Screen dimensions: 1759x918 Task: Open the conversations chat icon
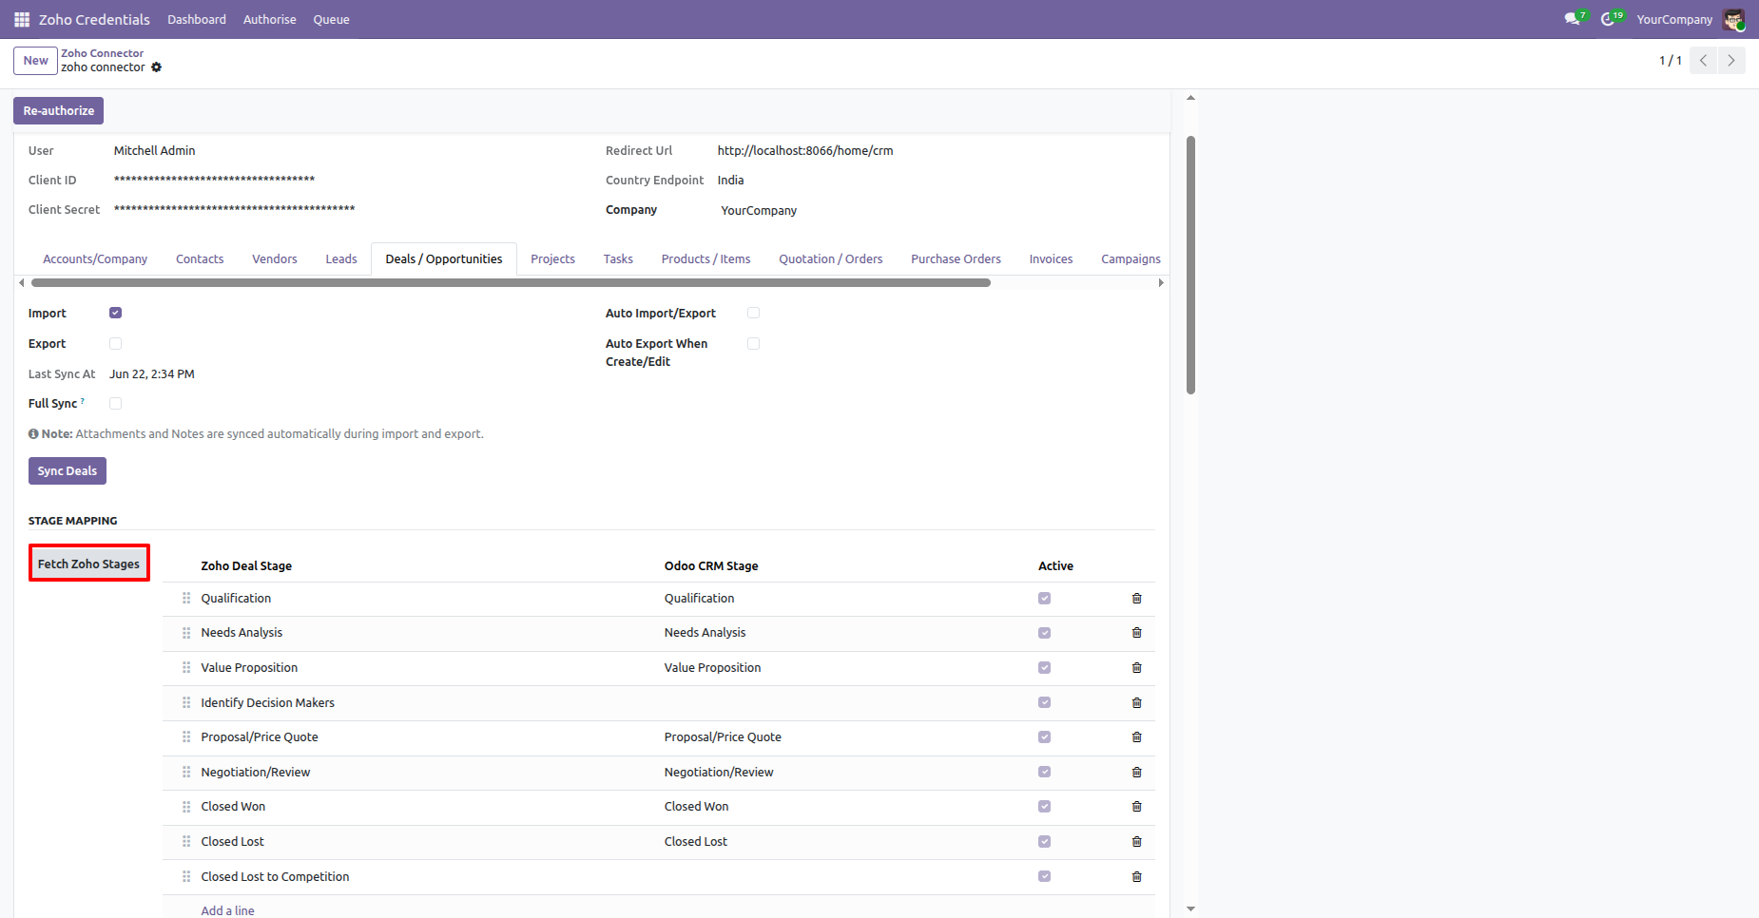(x=1574, y=19)
